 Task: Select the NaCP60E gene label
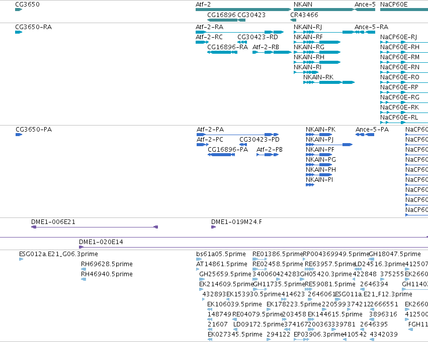(394, 5)
